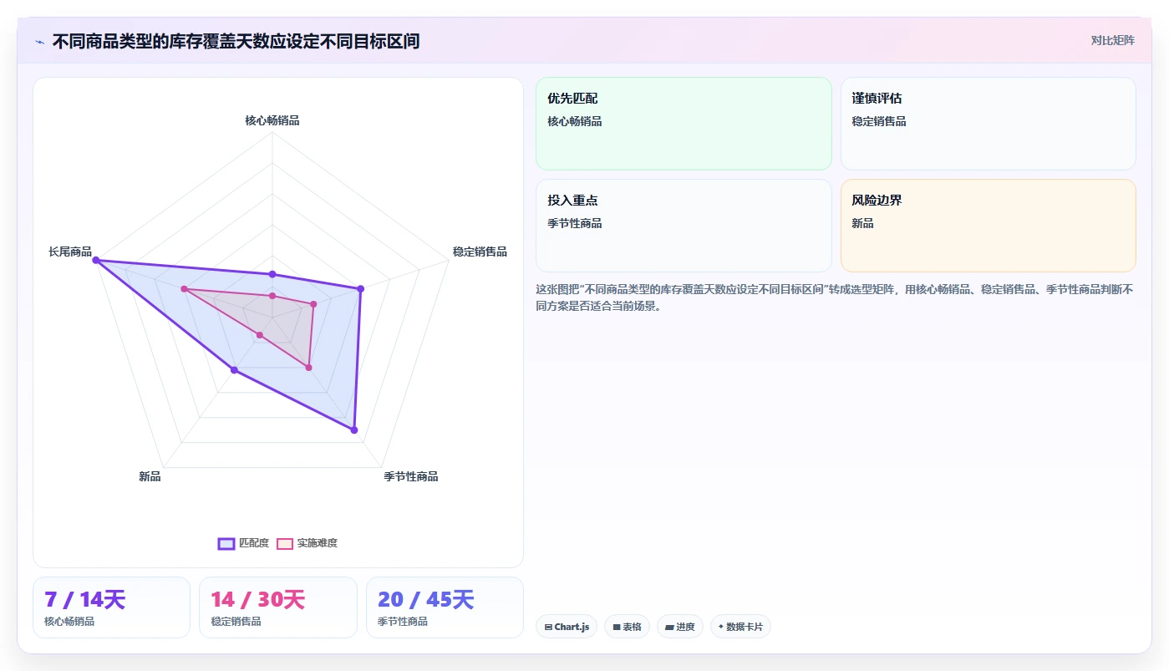The width and height of the screenshot is (1169, 671).
Task: Click the pink data point on 季节性商品 axis
Action: [x=308, y=368]
